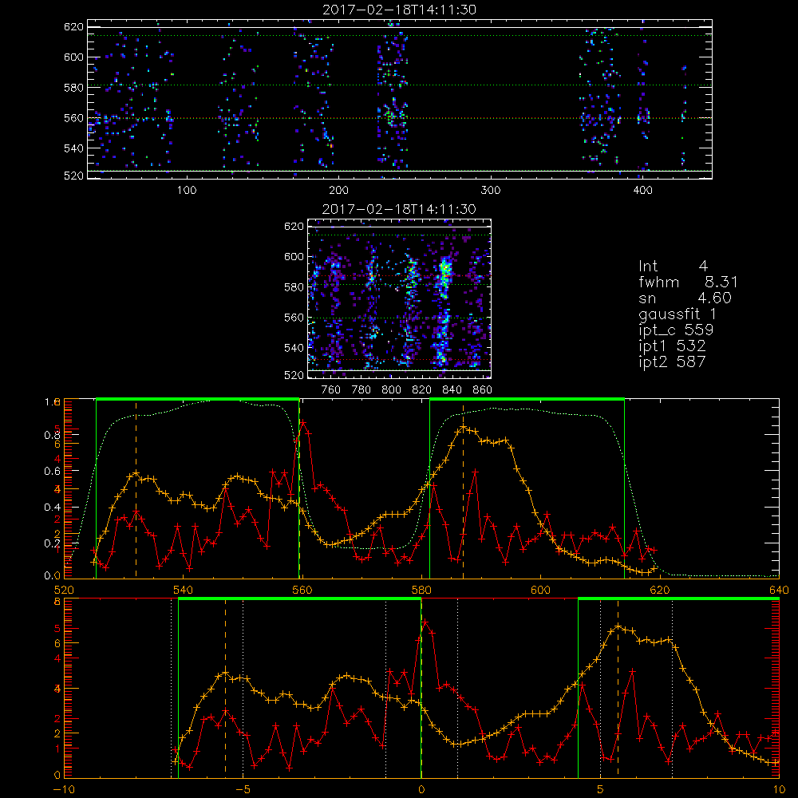798x798 pixels.
Task: Click the '780' x-axis label of middle image
Action: pyautogui.click(x=361, y=390)
